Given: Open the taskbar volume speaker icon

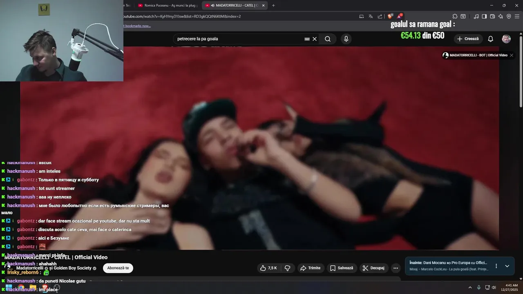Looking at the screenshot, I should pos(494,287).
